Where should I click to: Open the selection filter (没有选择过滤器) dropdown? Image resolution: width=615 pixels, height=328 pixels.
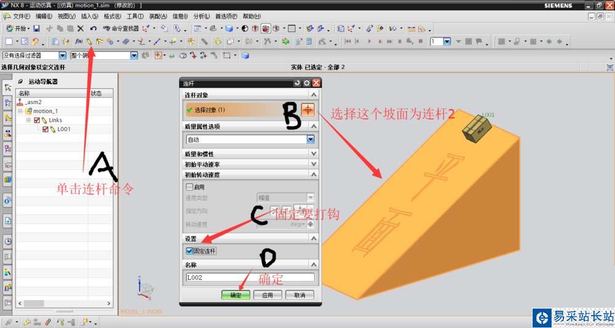[x=62, y=55]
